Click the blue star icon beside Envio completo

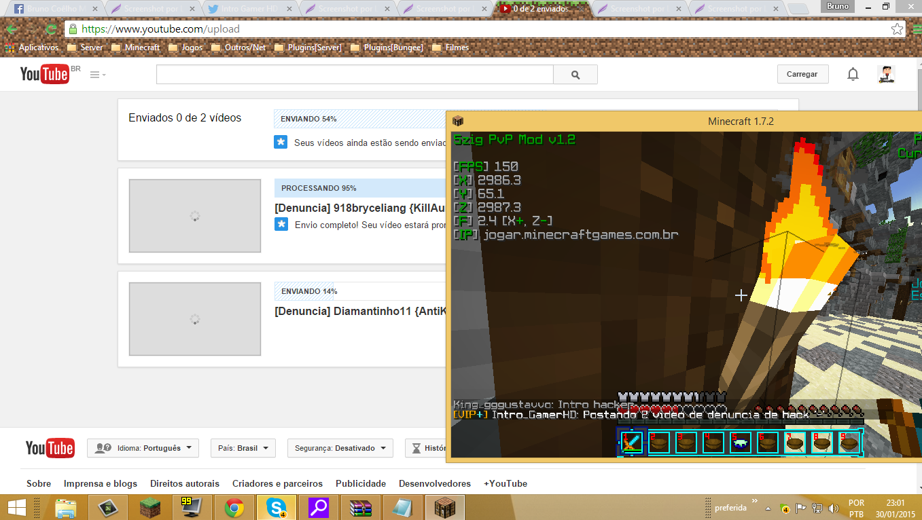pos(281,224)
